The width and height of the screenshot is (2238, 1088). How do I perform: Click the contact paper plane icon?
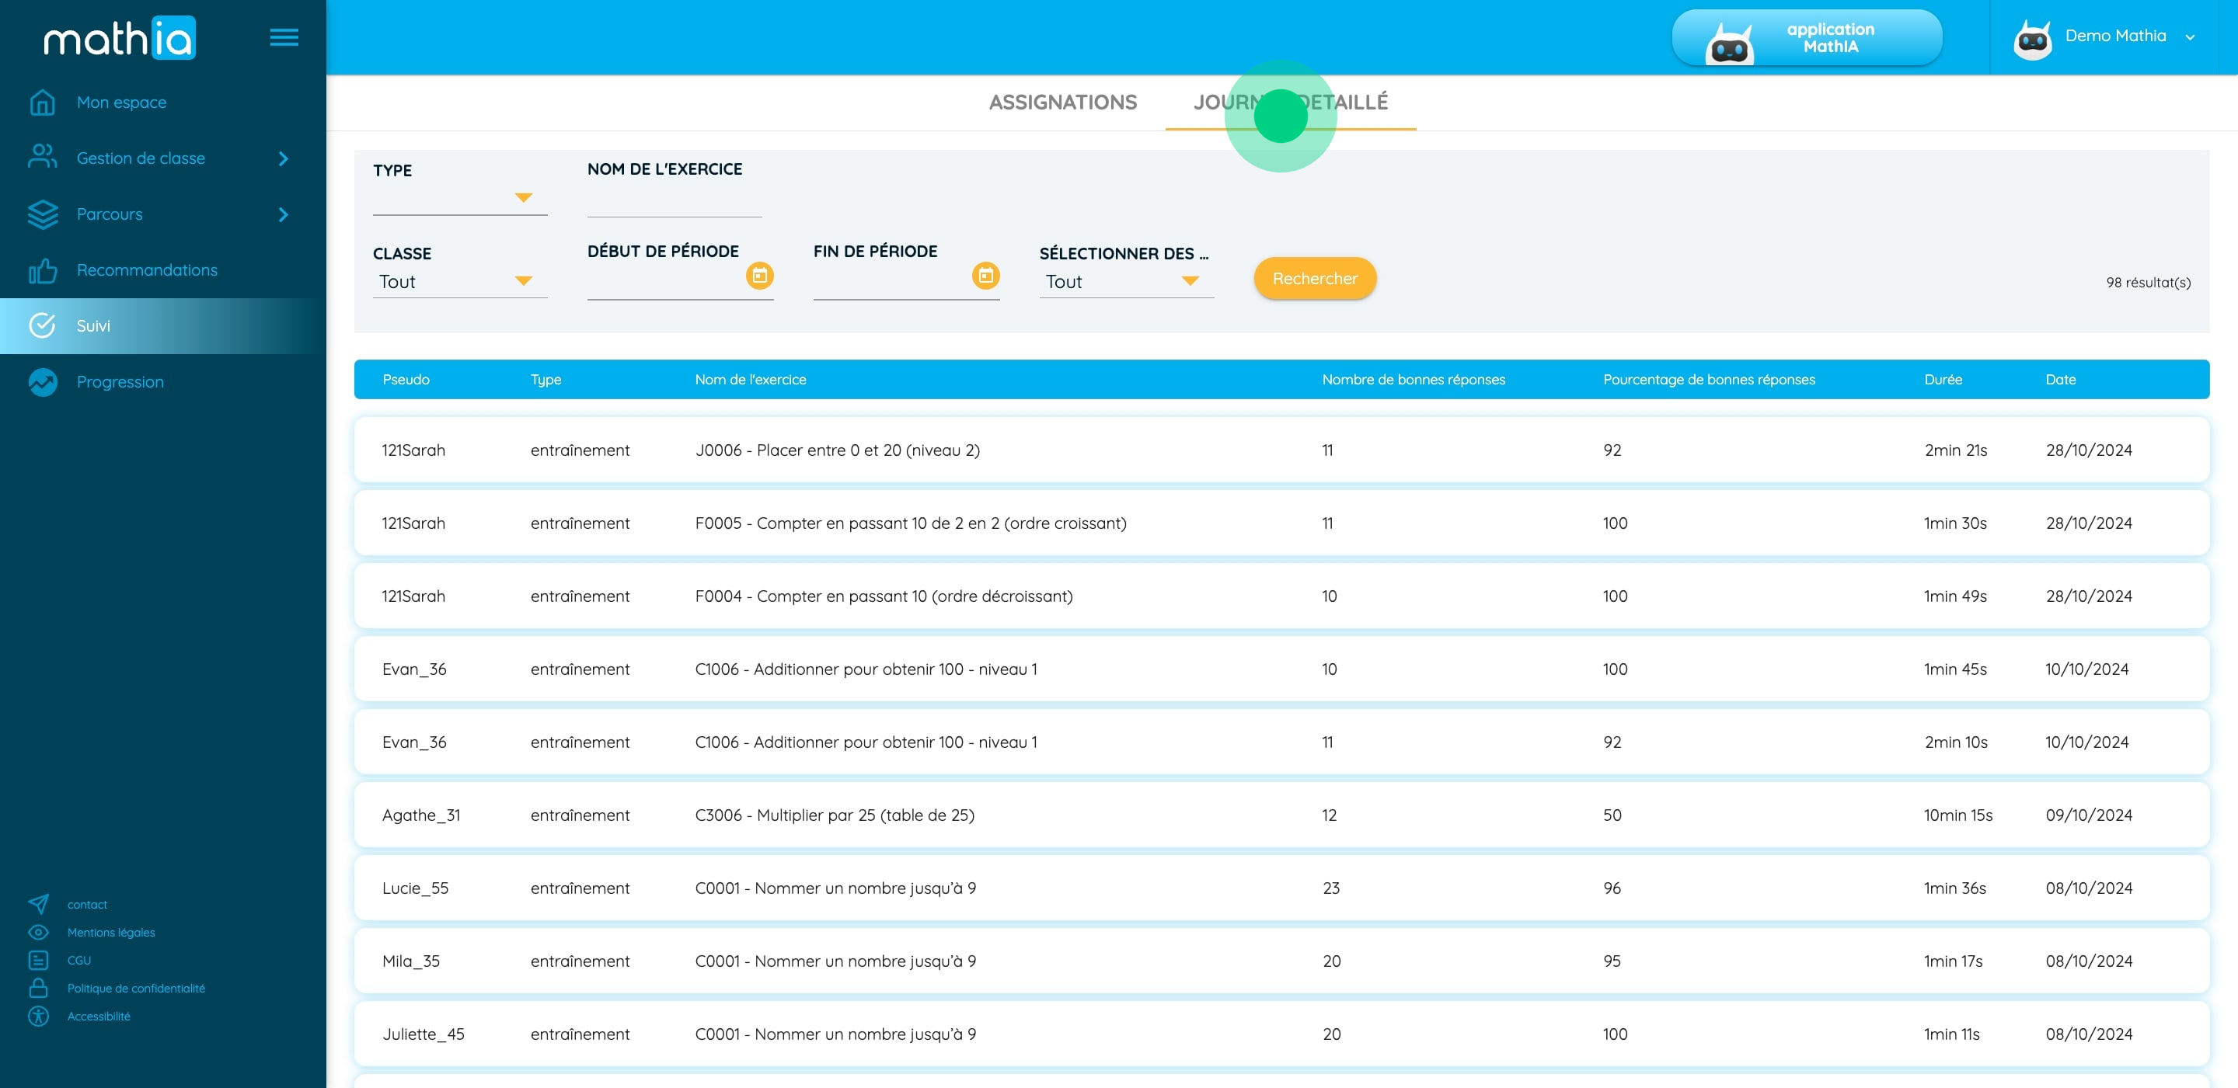pos(38,904)
